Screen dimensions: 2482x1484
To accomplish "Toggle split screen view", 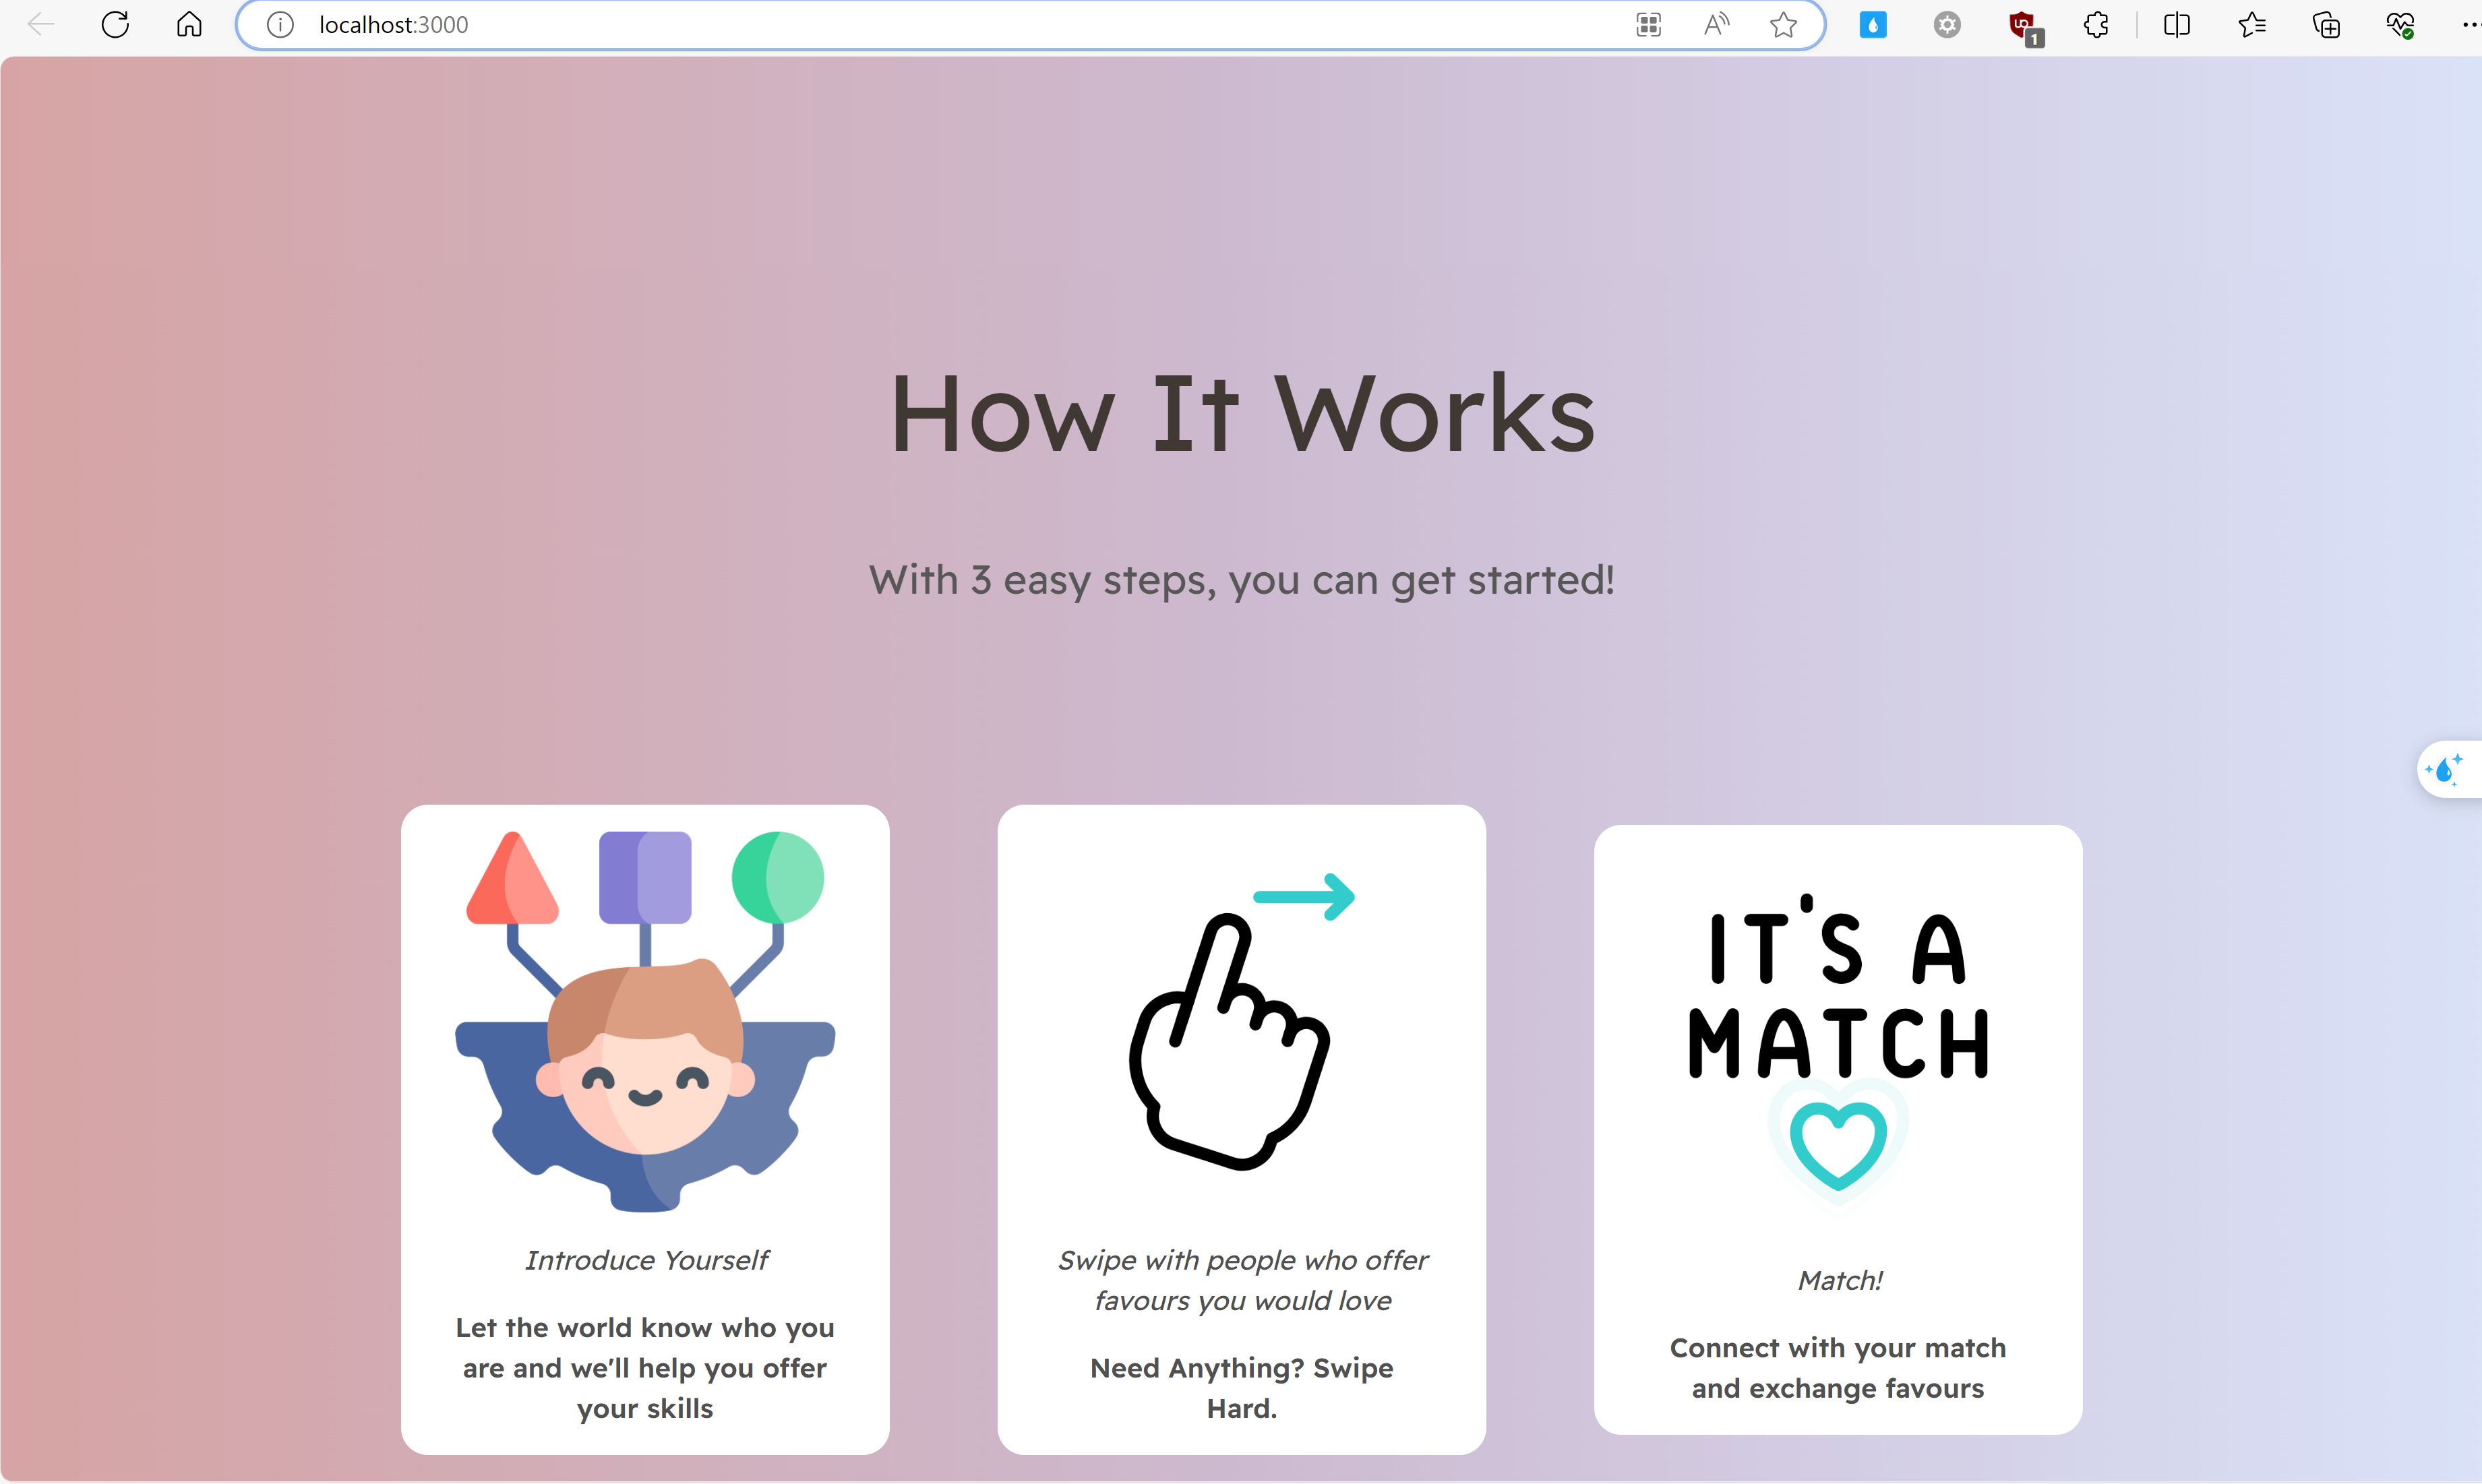I will point(2176,24).
